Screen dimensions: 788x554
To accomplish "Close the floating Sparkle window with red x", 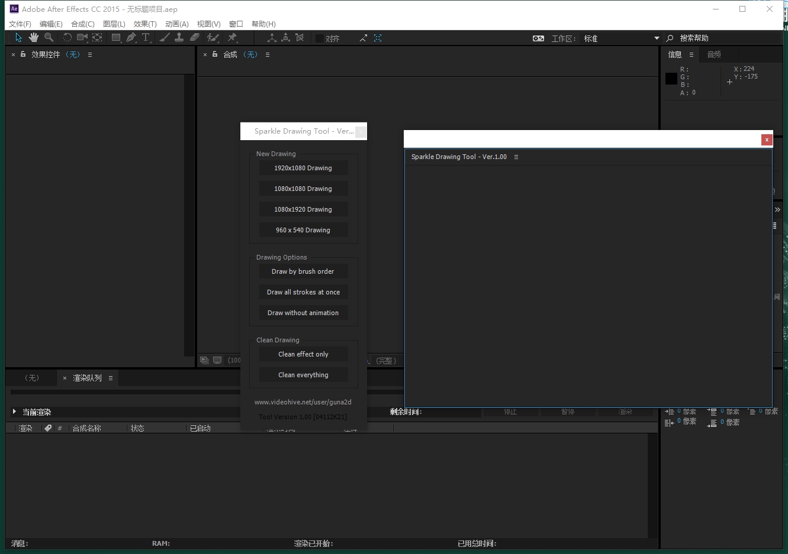I will click(767, 140).
